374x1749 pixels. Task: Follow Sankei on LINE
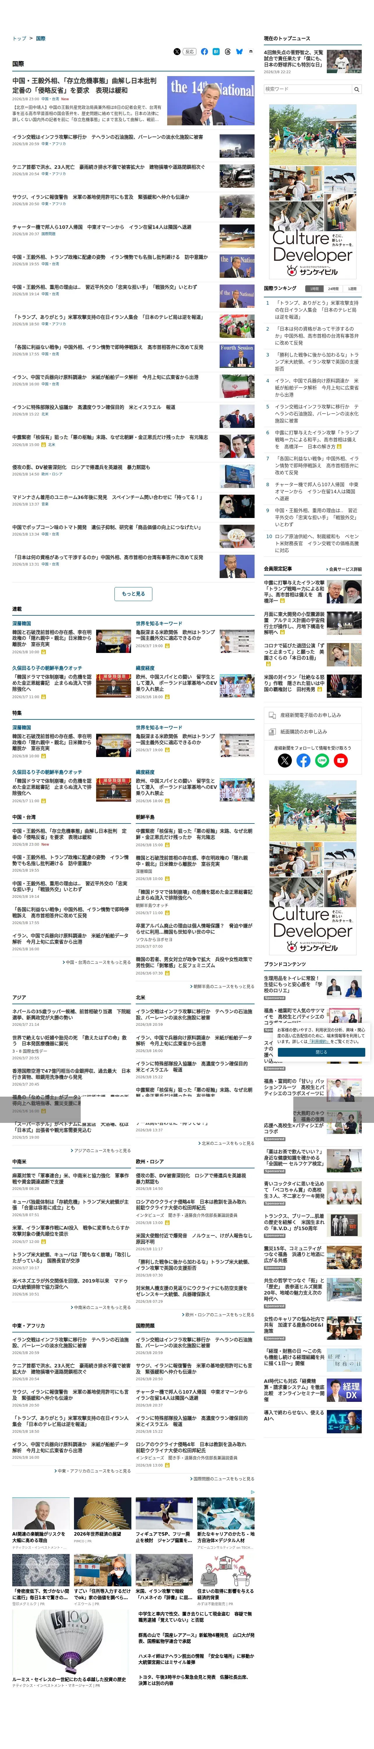[322, 761]
